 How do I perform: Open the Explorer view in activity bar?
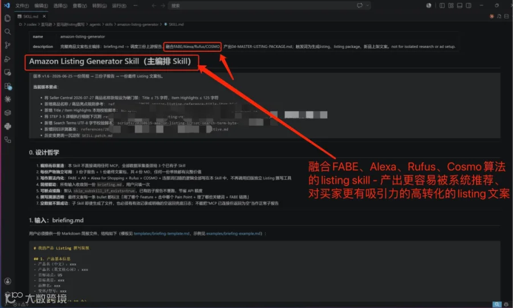pyautogui.click(x=7, y=18)
